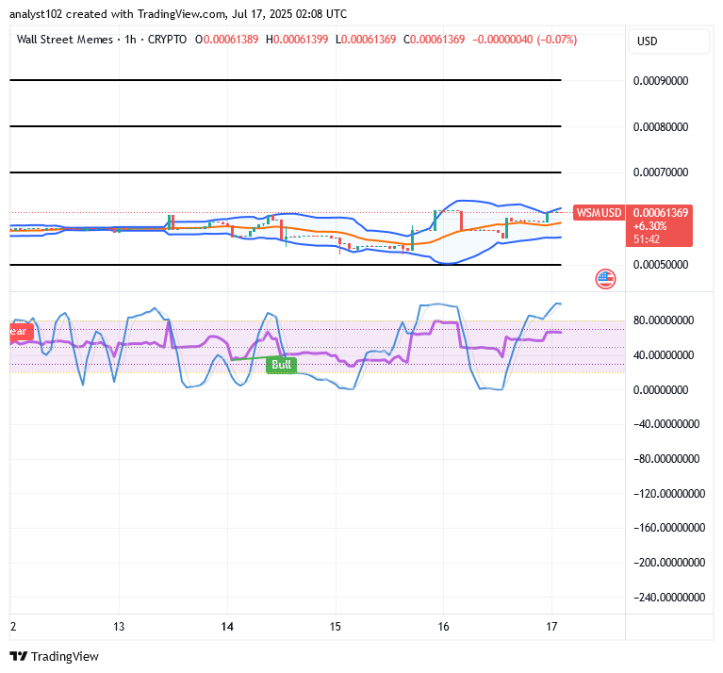Click the horizontal line at 0.00080000 level
The height and width of the screenshot is (673, 723).
pyautogui.click(x=286, y=126)
